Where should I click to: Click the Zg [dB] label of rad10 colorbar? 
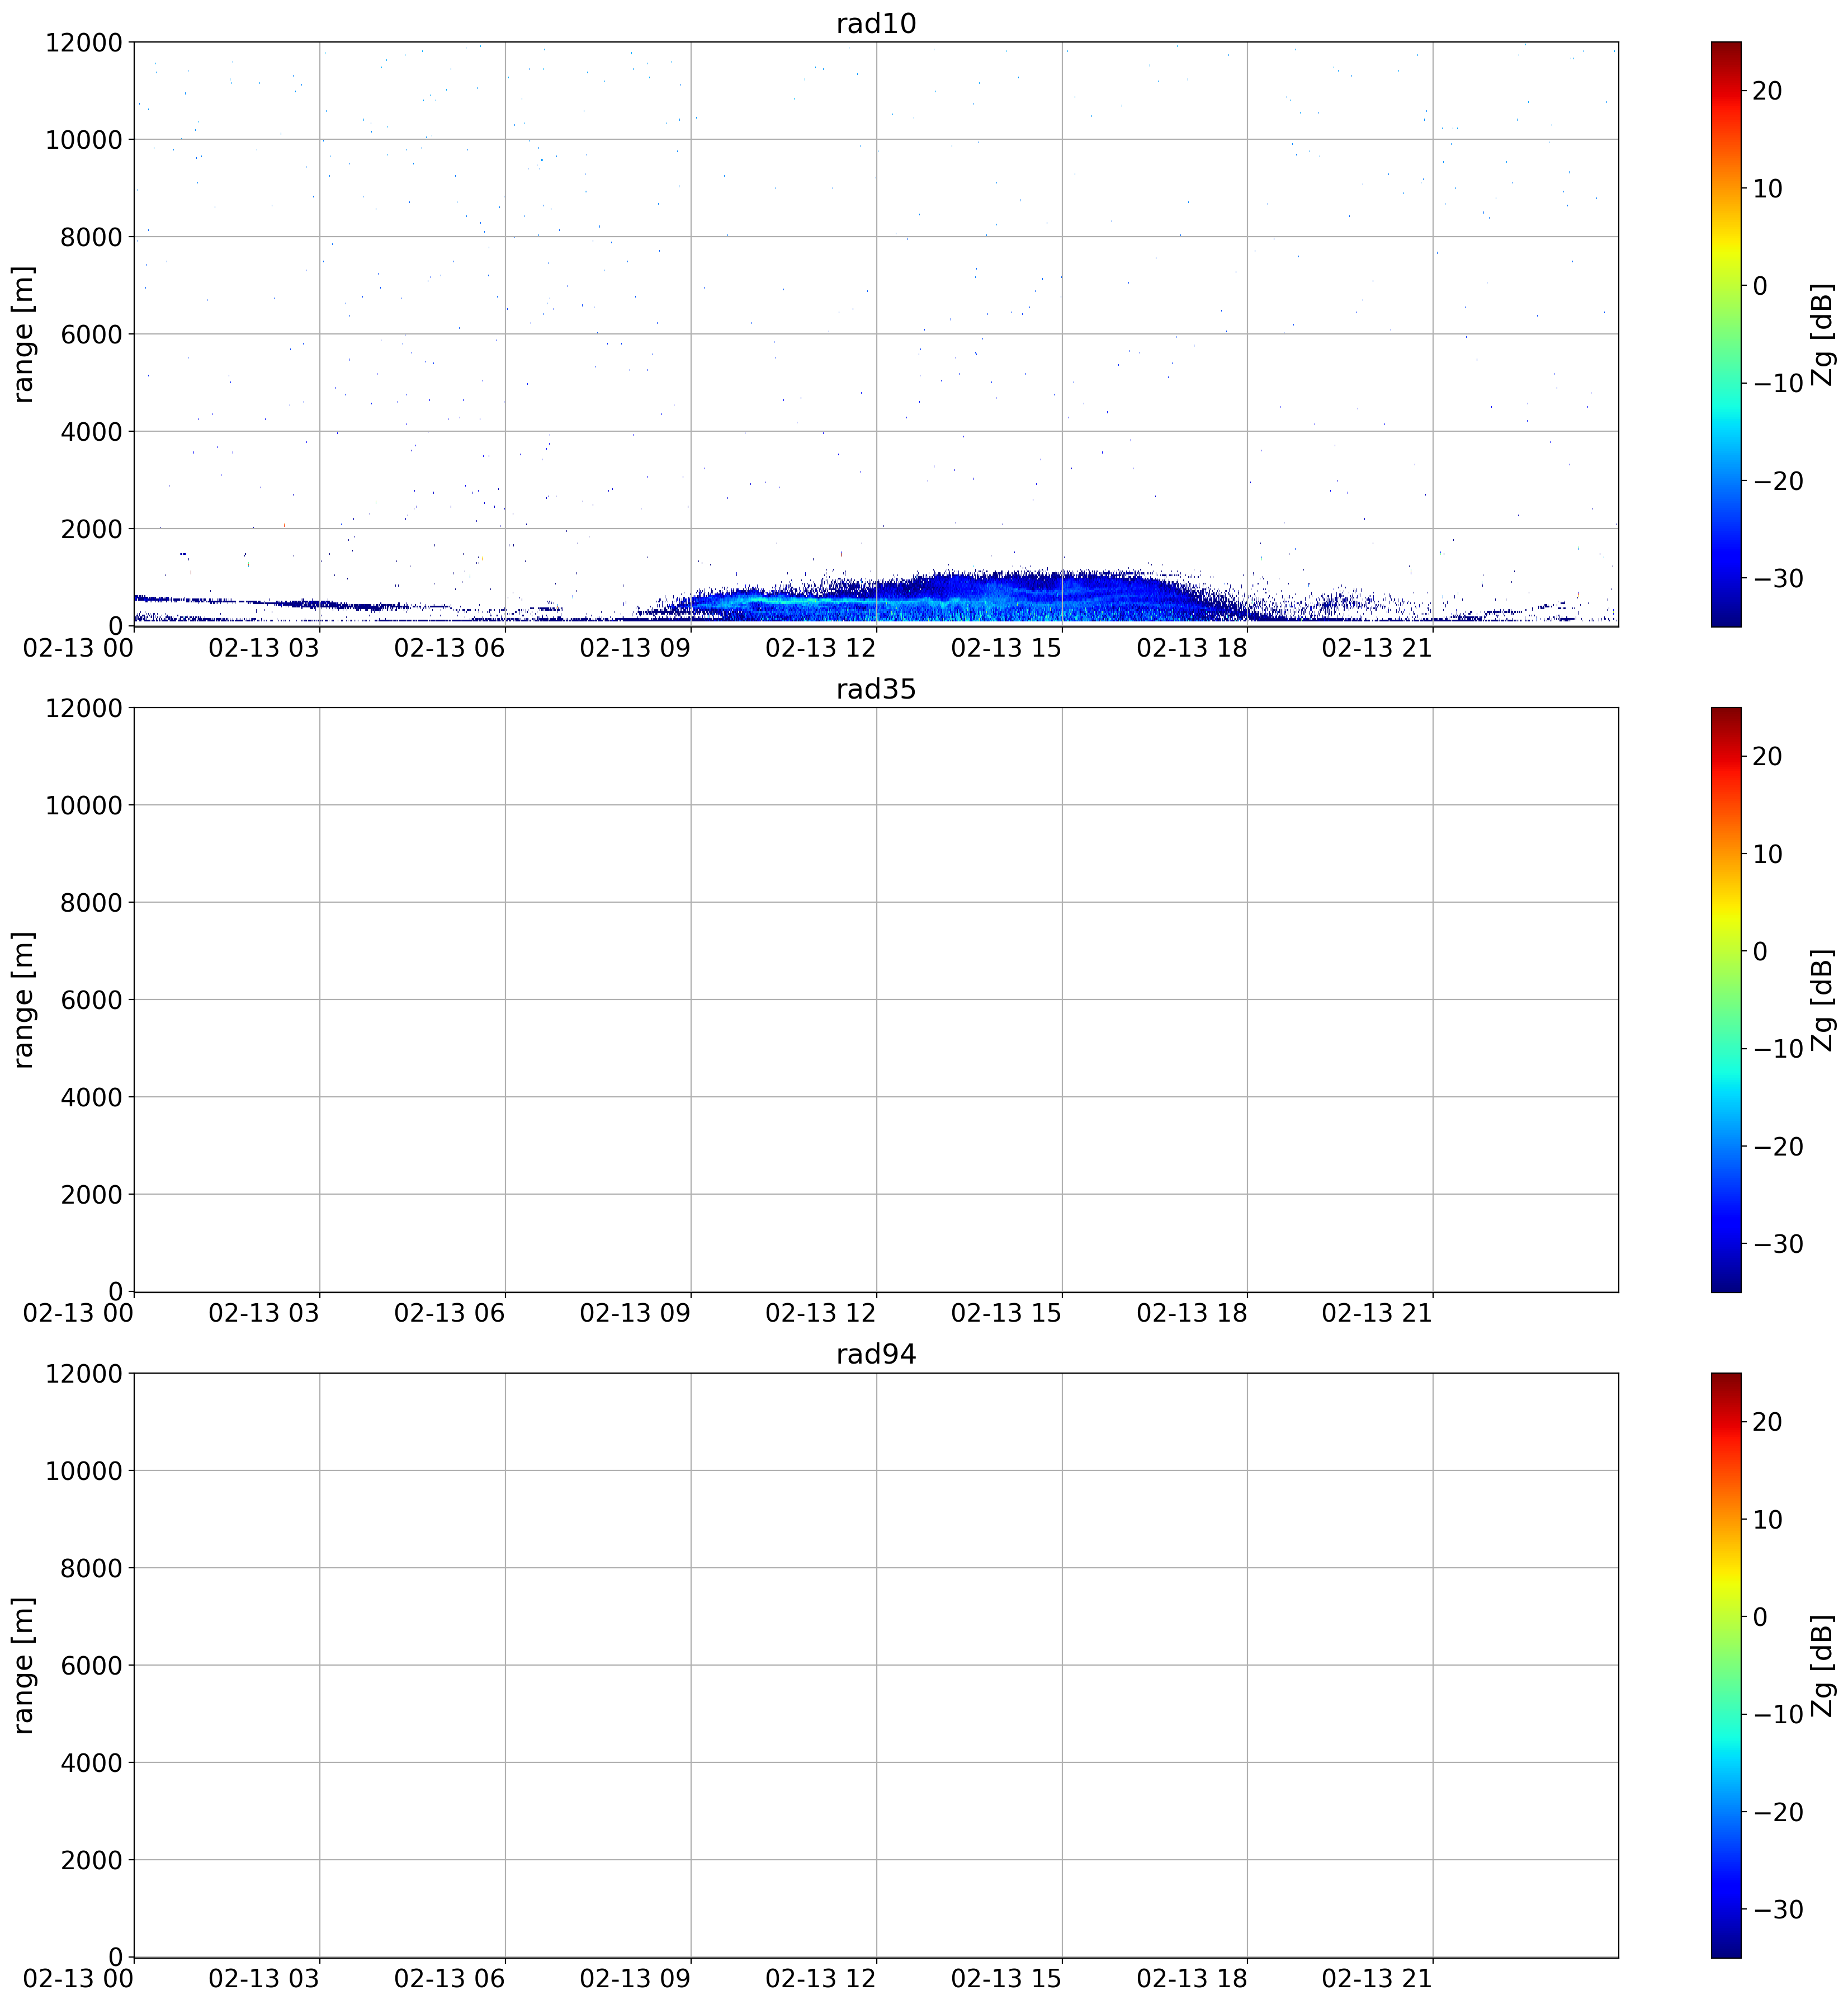click(x=1822, y=334)
